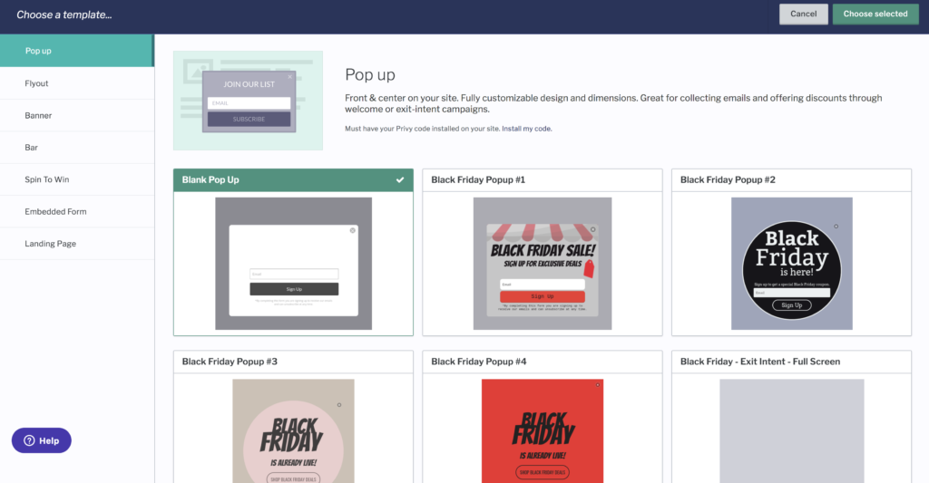The width and height of the screenshot is (929, 483).
Task: Click the close icon in Blank Pop Up preview
Action: tap(353, 230)
